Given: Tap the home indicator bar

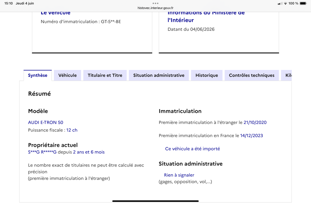Looking at the screenshot, I should click(x=155, y=201).
